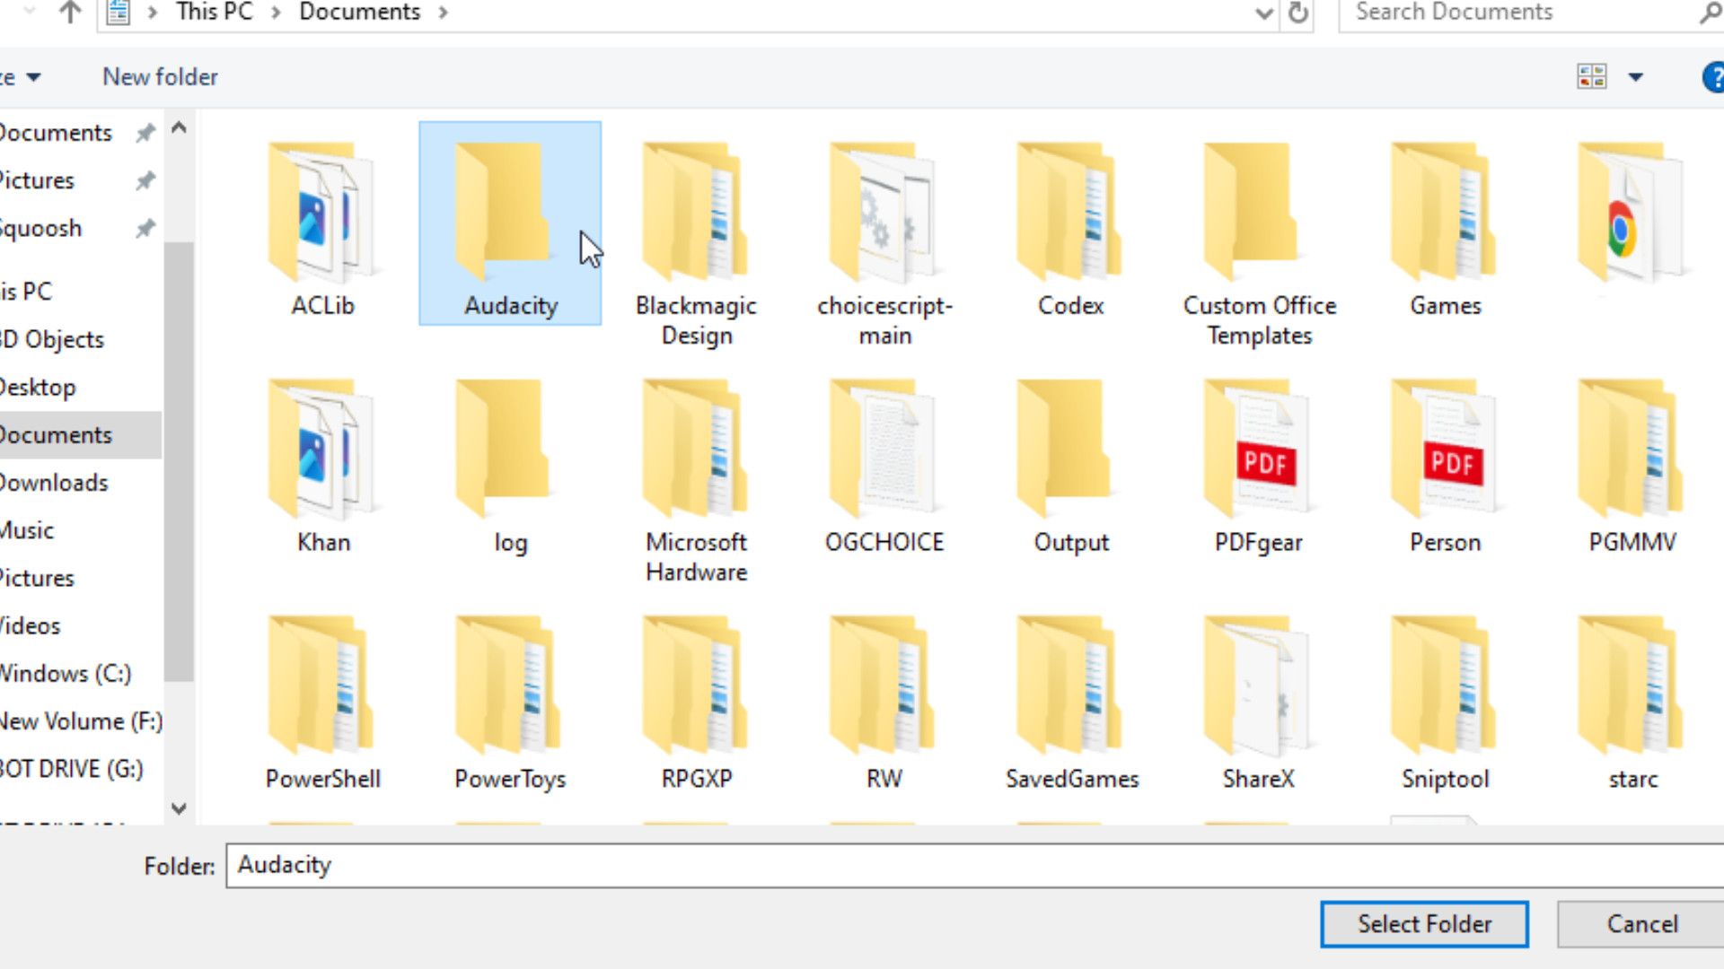Open Music in navigation pane

(x=27, y=530)
